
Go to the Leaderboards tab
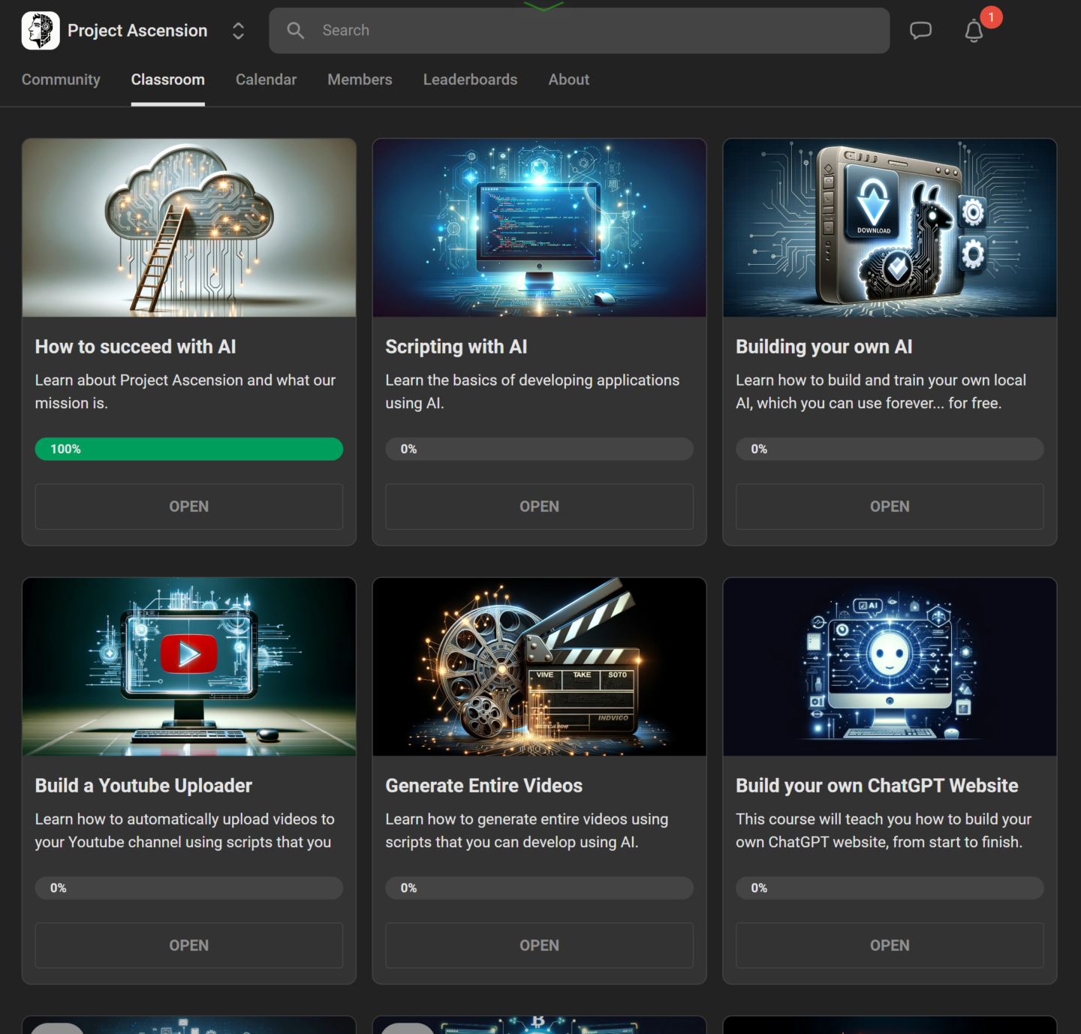470,80
